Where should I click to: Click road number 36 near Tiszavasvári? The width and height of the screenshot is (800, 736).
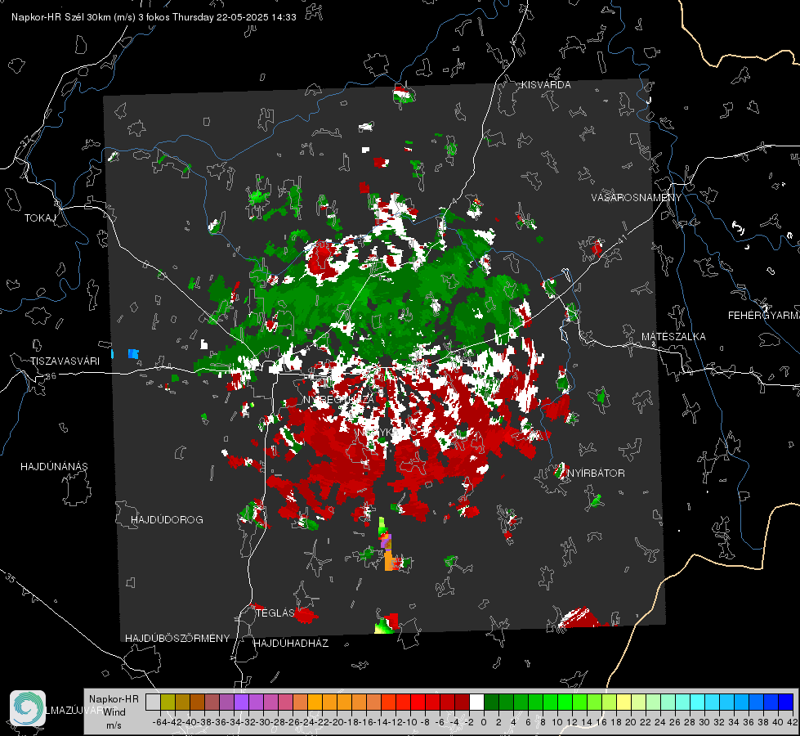coord(51,375)
